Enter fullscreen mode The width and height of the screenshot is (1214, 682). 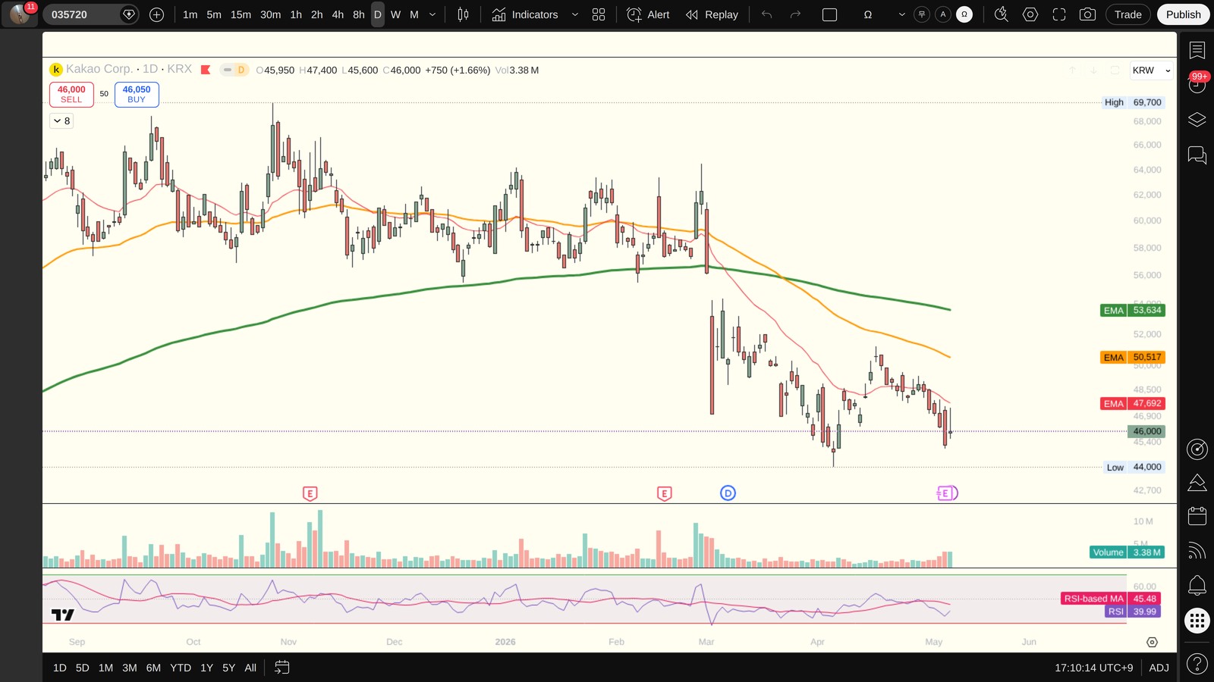[x=1058, y=14]
